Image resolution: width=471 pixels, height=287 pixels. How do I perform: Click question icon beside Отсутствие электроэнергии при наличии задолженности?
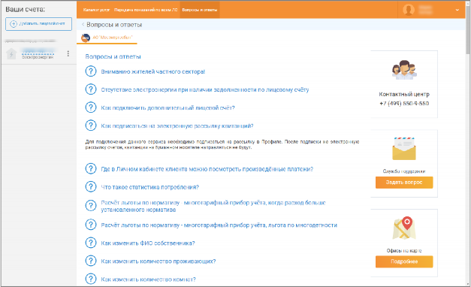pyautogui.click(x=91, y=89)
